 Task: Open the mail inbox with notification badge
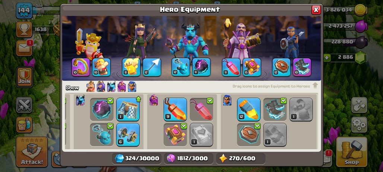tap(24, 48)
